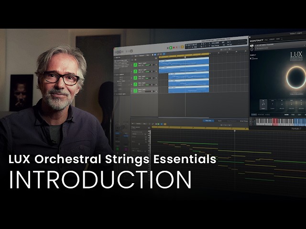The image size is (306, 229).
Task: Select the long green note in piano roll
Action: point(187,143)
